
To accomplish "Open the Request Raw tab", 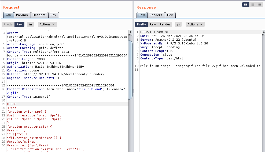I will tap(9, 15).
